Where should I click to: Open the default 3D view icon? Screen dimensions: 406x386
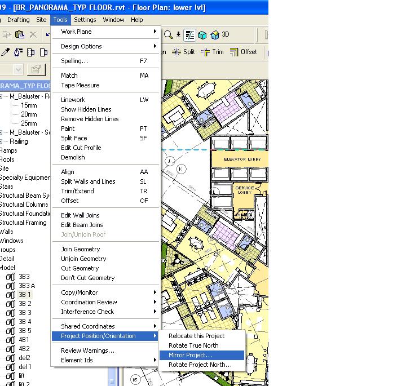(x=215, y=35)
